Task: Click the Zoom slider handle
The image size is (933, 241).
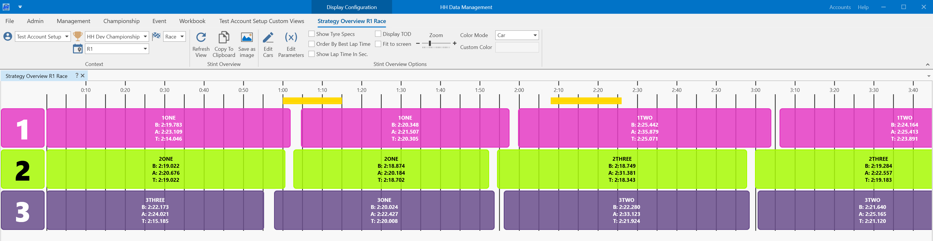Action: click(430, 44)
